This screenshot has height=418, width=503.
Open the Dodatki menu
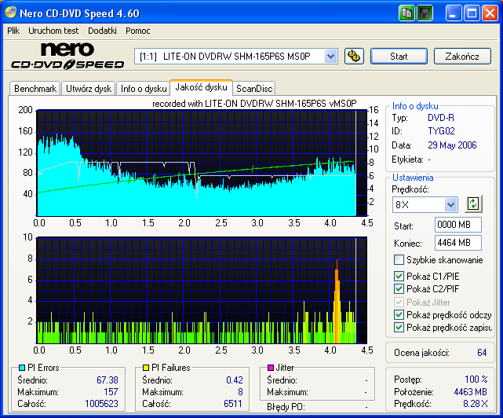click(102, 31)
